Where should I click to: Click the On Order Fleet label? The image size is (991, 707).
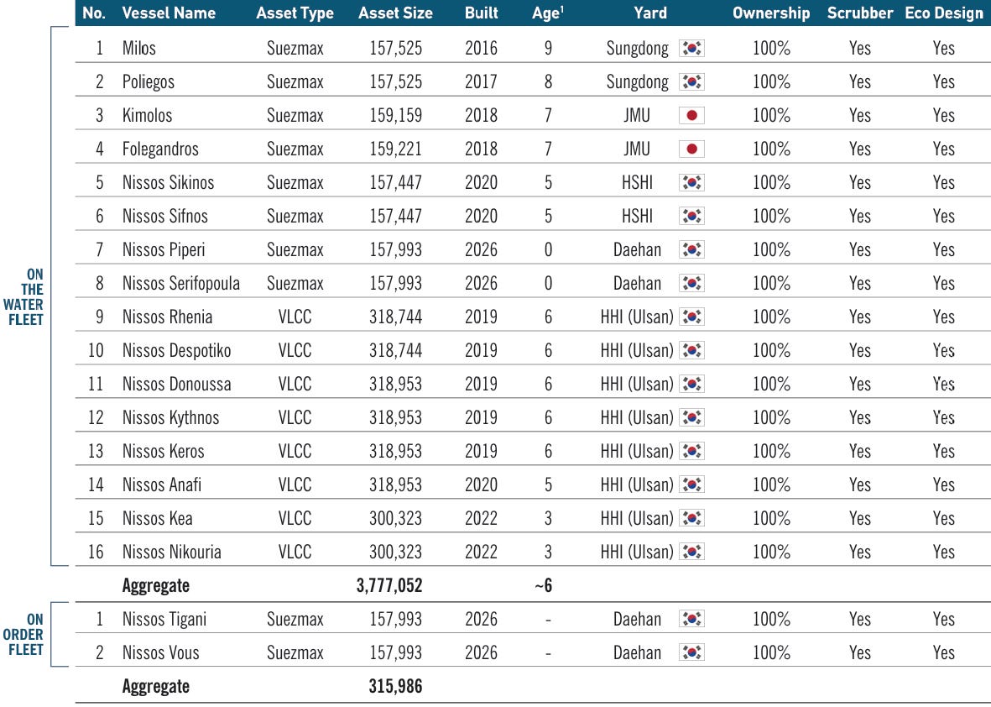tap(23, 634)
